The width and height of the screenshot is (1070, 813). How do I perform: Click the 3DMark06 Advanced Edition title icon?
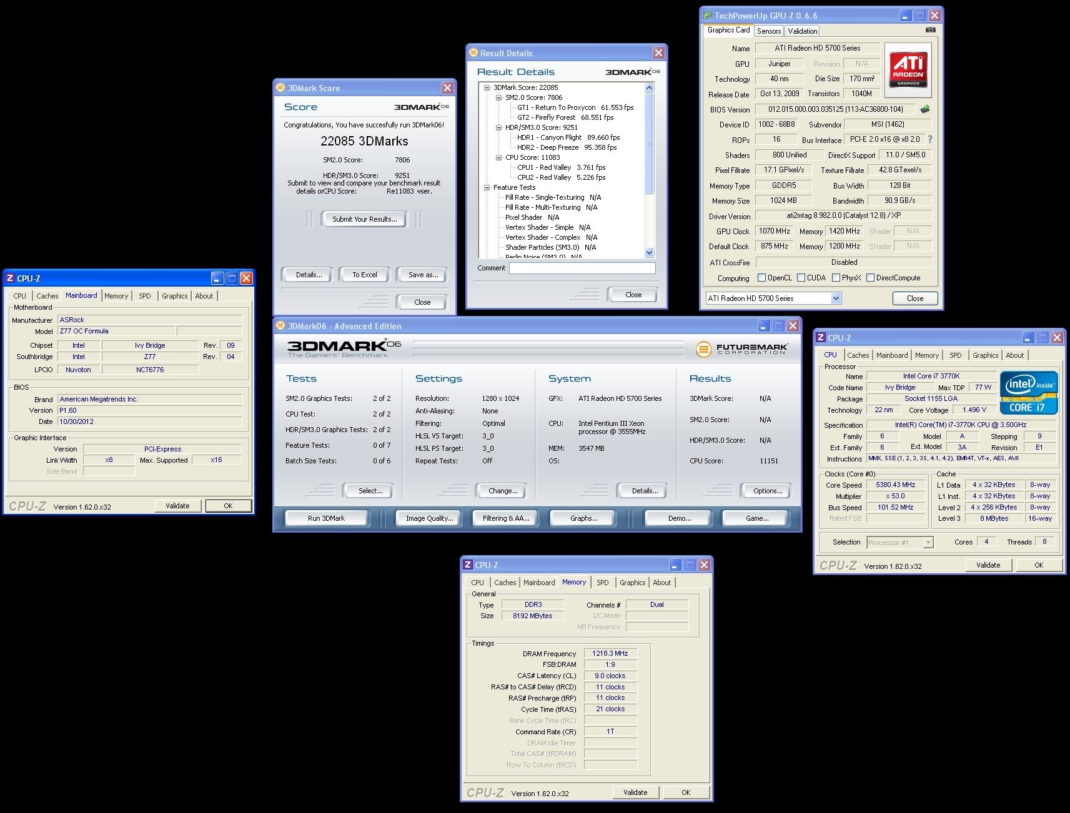[x=280, y=326]
